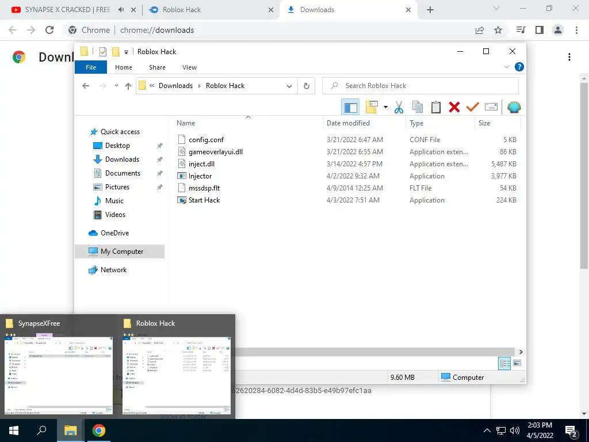Select SynapseXFree window thumbnail preview
589x442 pixels.
(x=59, y=367)
